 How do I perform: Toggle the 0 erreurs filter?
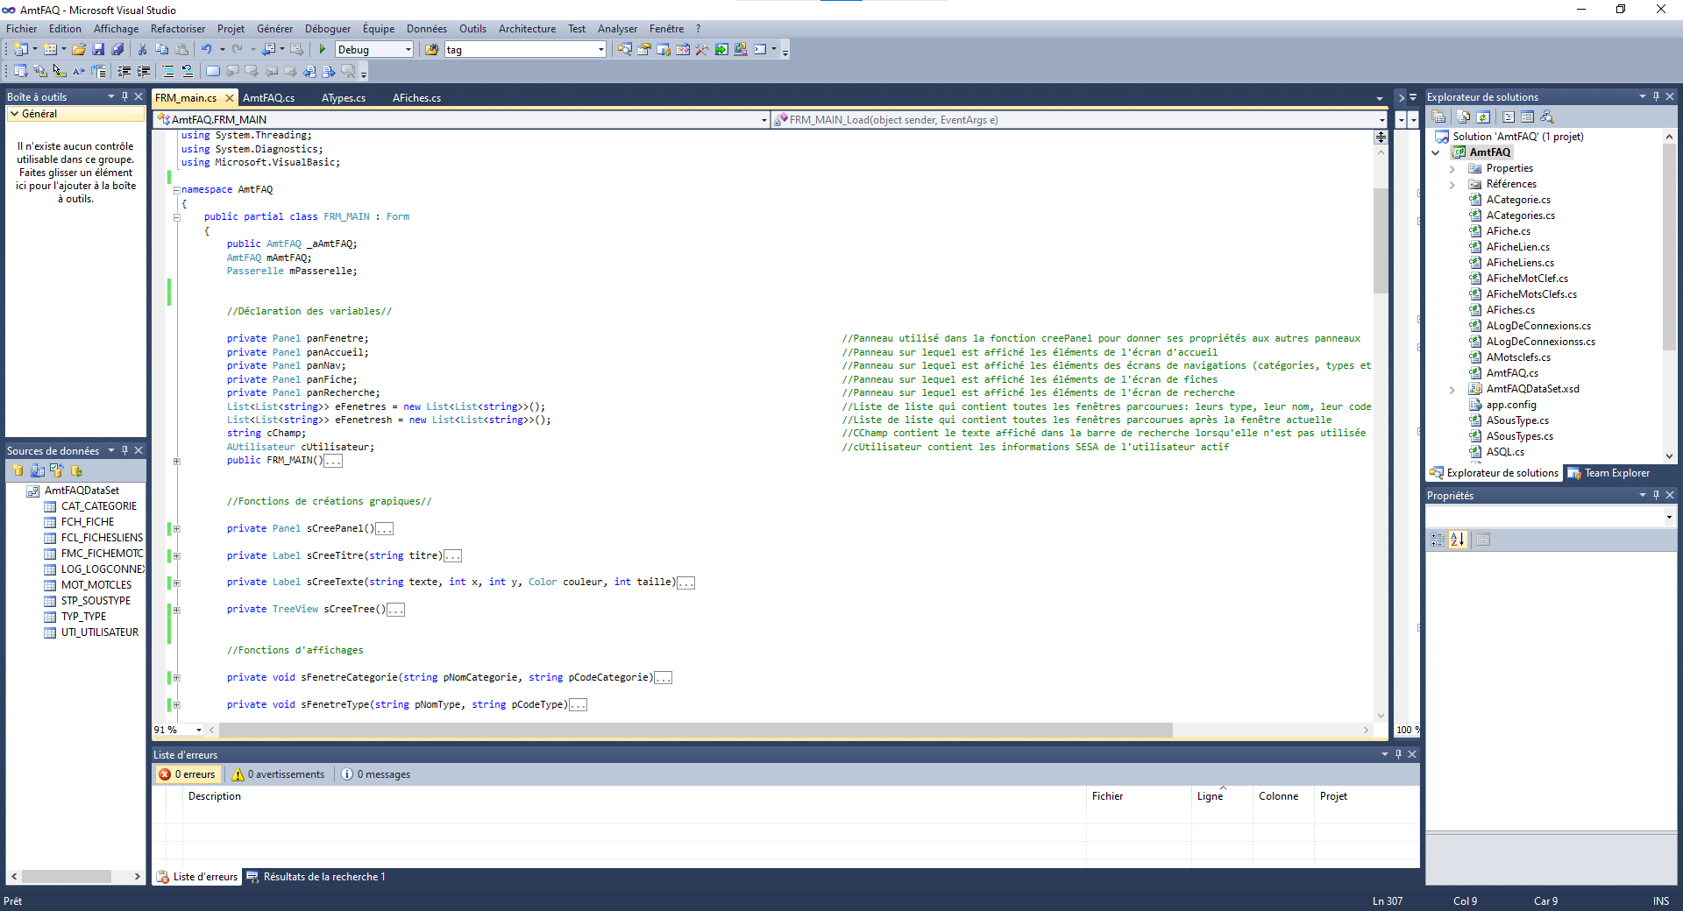187,774
